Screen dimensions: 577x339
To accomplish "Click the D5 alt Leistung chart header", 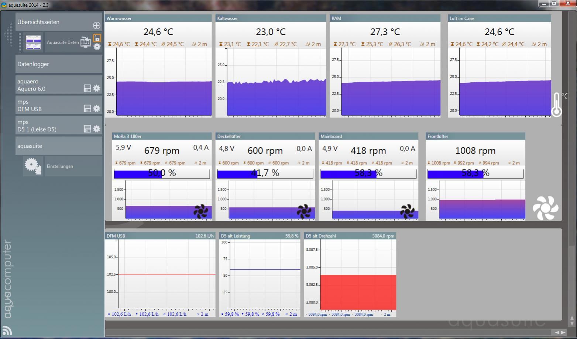I will click(x=260, y=236).
